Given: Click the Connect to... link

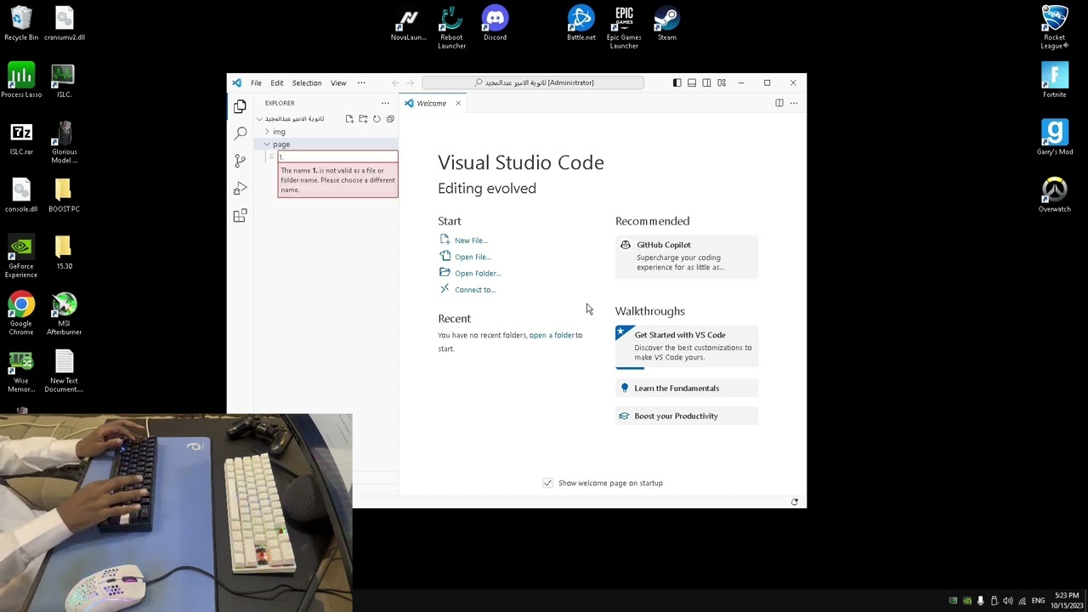Looking at the screenshot, I should [x=475, y=290].
